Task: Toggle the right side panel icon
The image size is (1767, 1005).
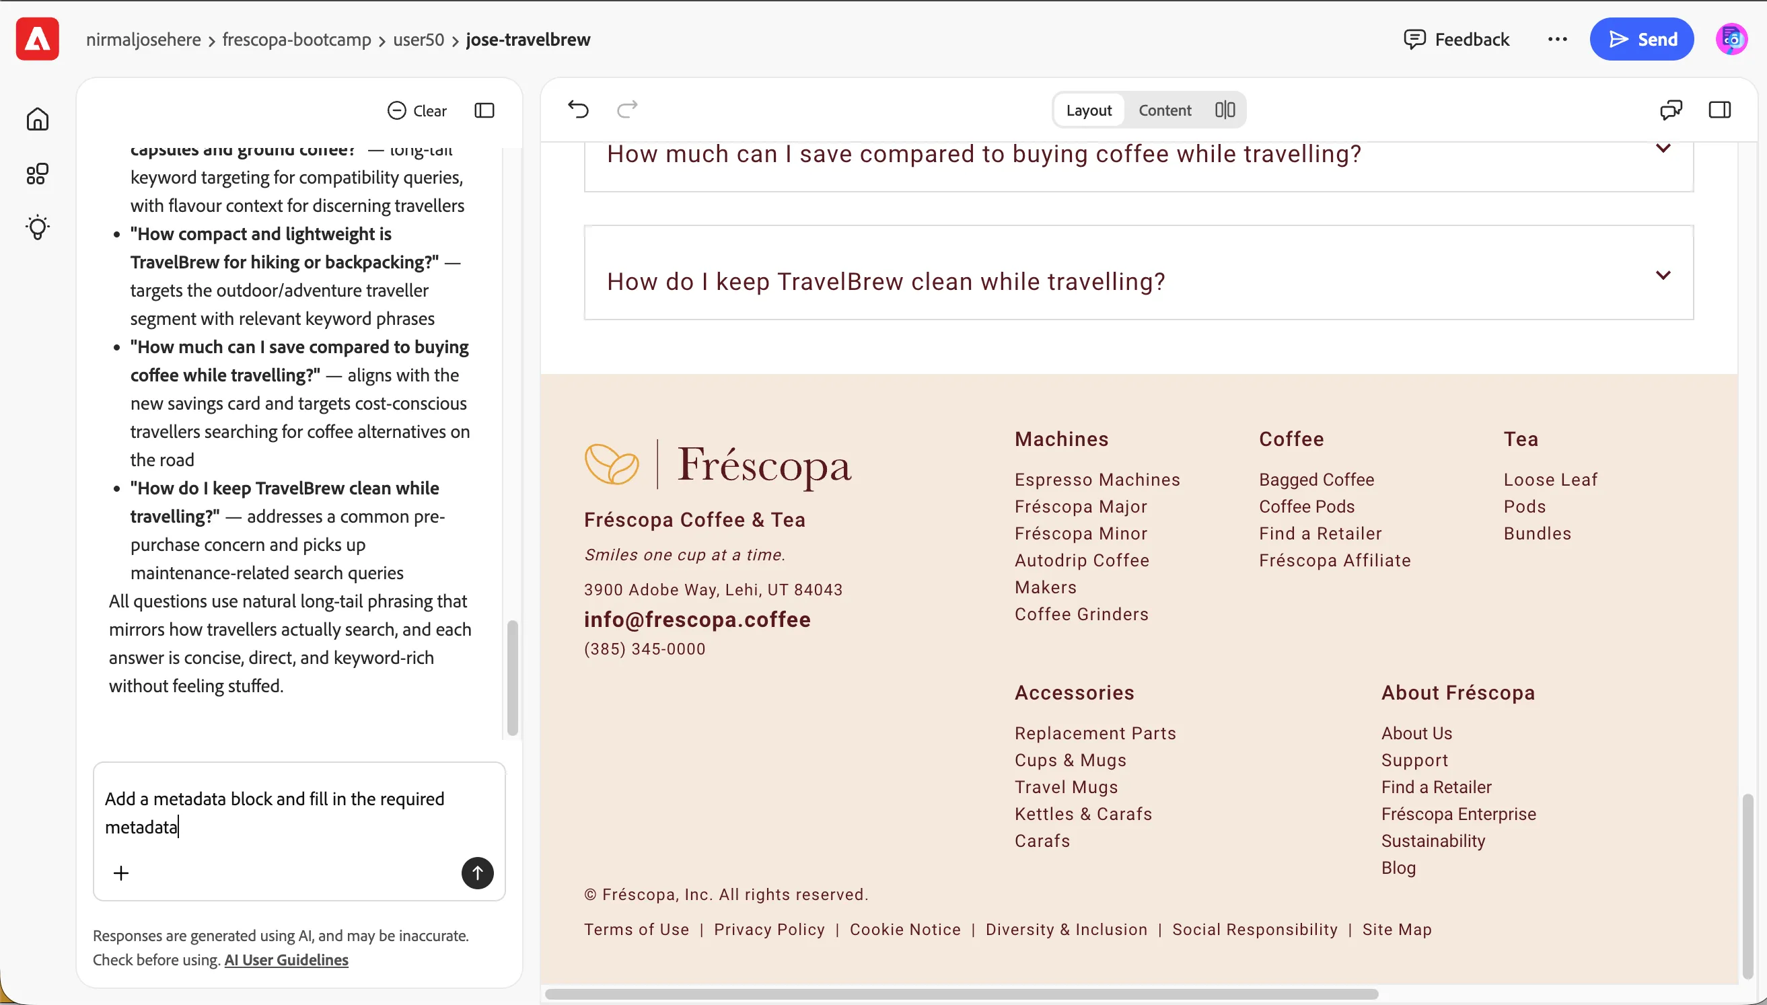Action: [x=1719, y=110]
